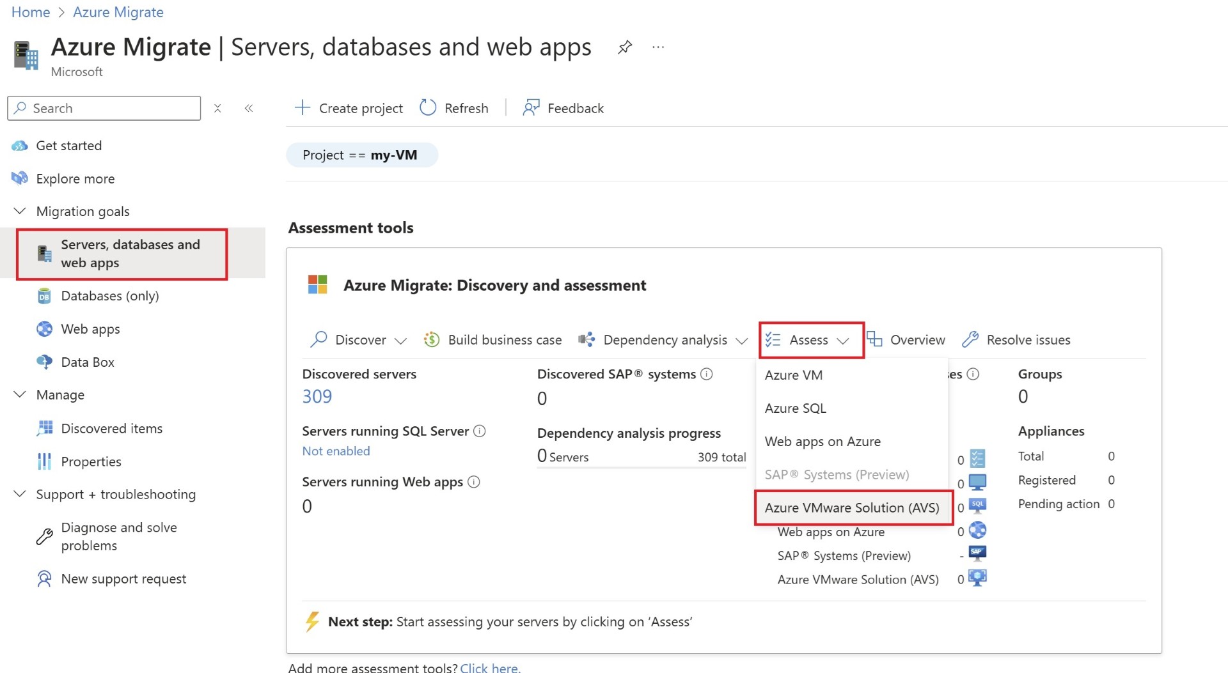Click the Databases (only) icon
This screenshot has height=673, width=1228.
44,296
